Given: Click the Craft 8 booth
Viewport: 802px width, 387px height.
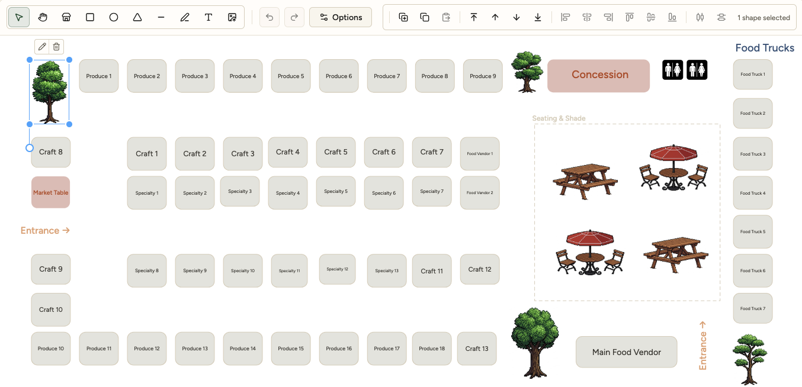Looking at the screenshot, I should coord(51,152).
